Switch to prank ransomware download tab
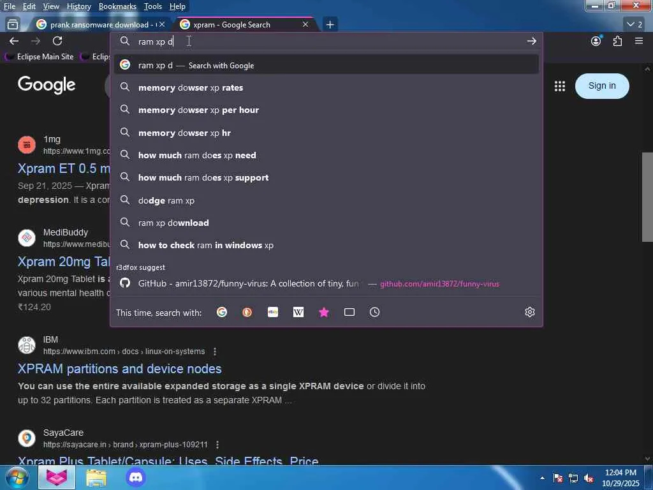This screenshot has height=490, width=653. (100, 25)
